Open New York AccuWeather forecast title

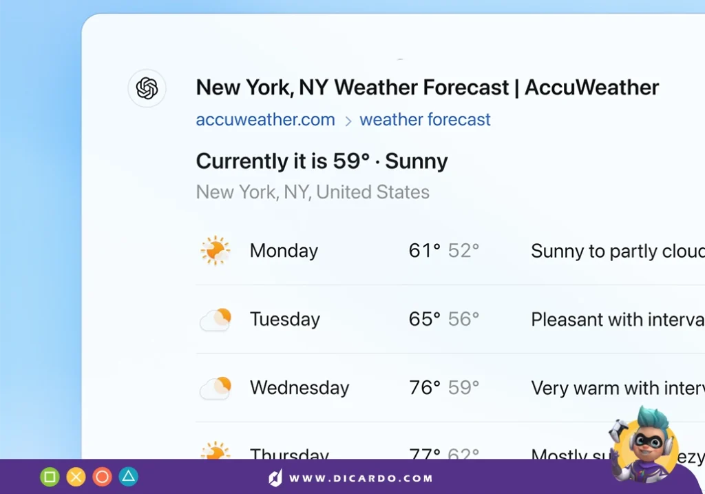tap(427, 88)
